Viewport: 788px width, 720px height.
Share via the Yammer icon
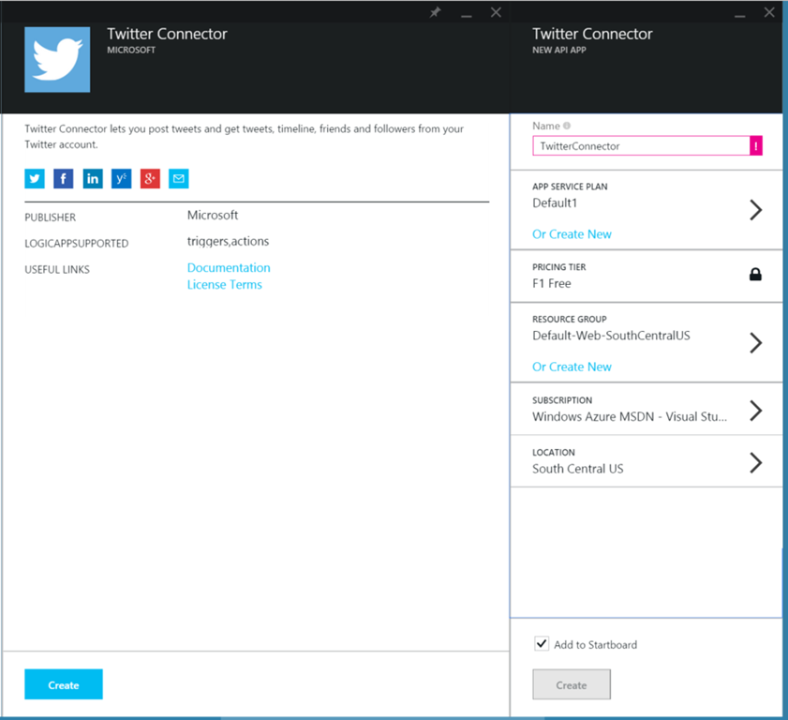point(121,178)
